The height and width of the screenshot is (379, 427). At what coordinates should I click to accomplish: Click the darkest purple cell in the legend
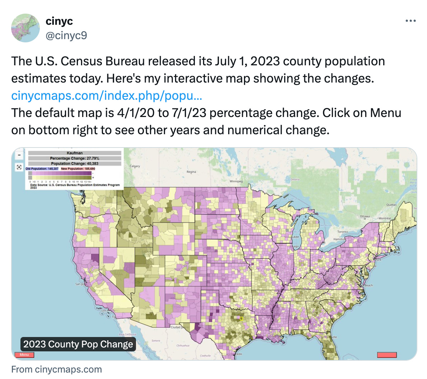90,173
